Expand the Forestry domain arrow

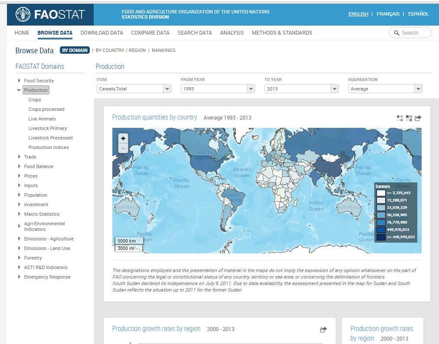pyautogui.click(x=19, y=258)
